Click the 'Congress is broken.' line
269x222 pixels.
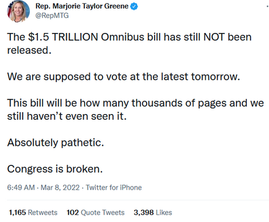point(55,169)
